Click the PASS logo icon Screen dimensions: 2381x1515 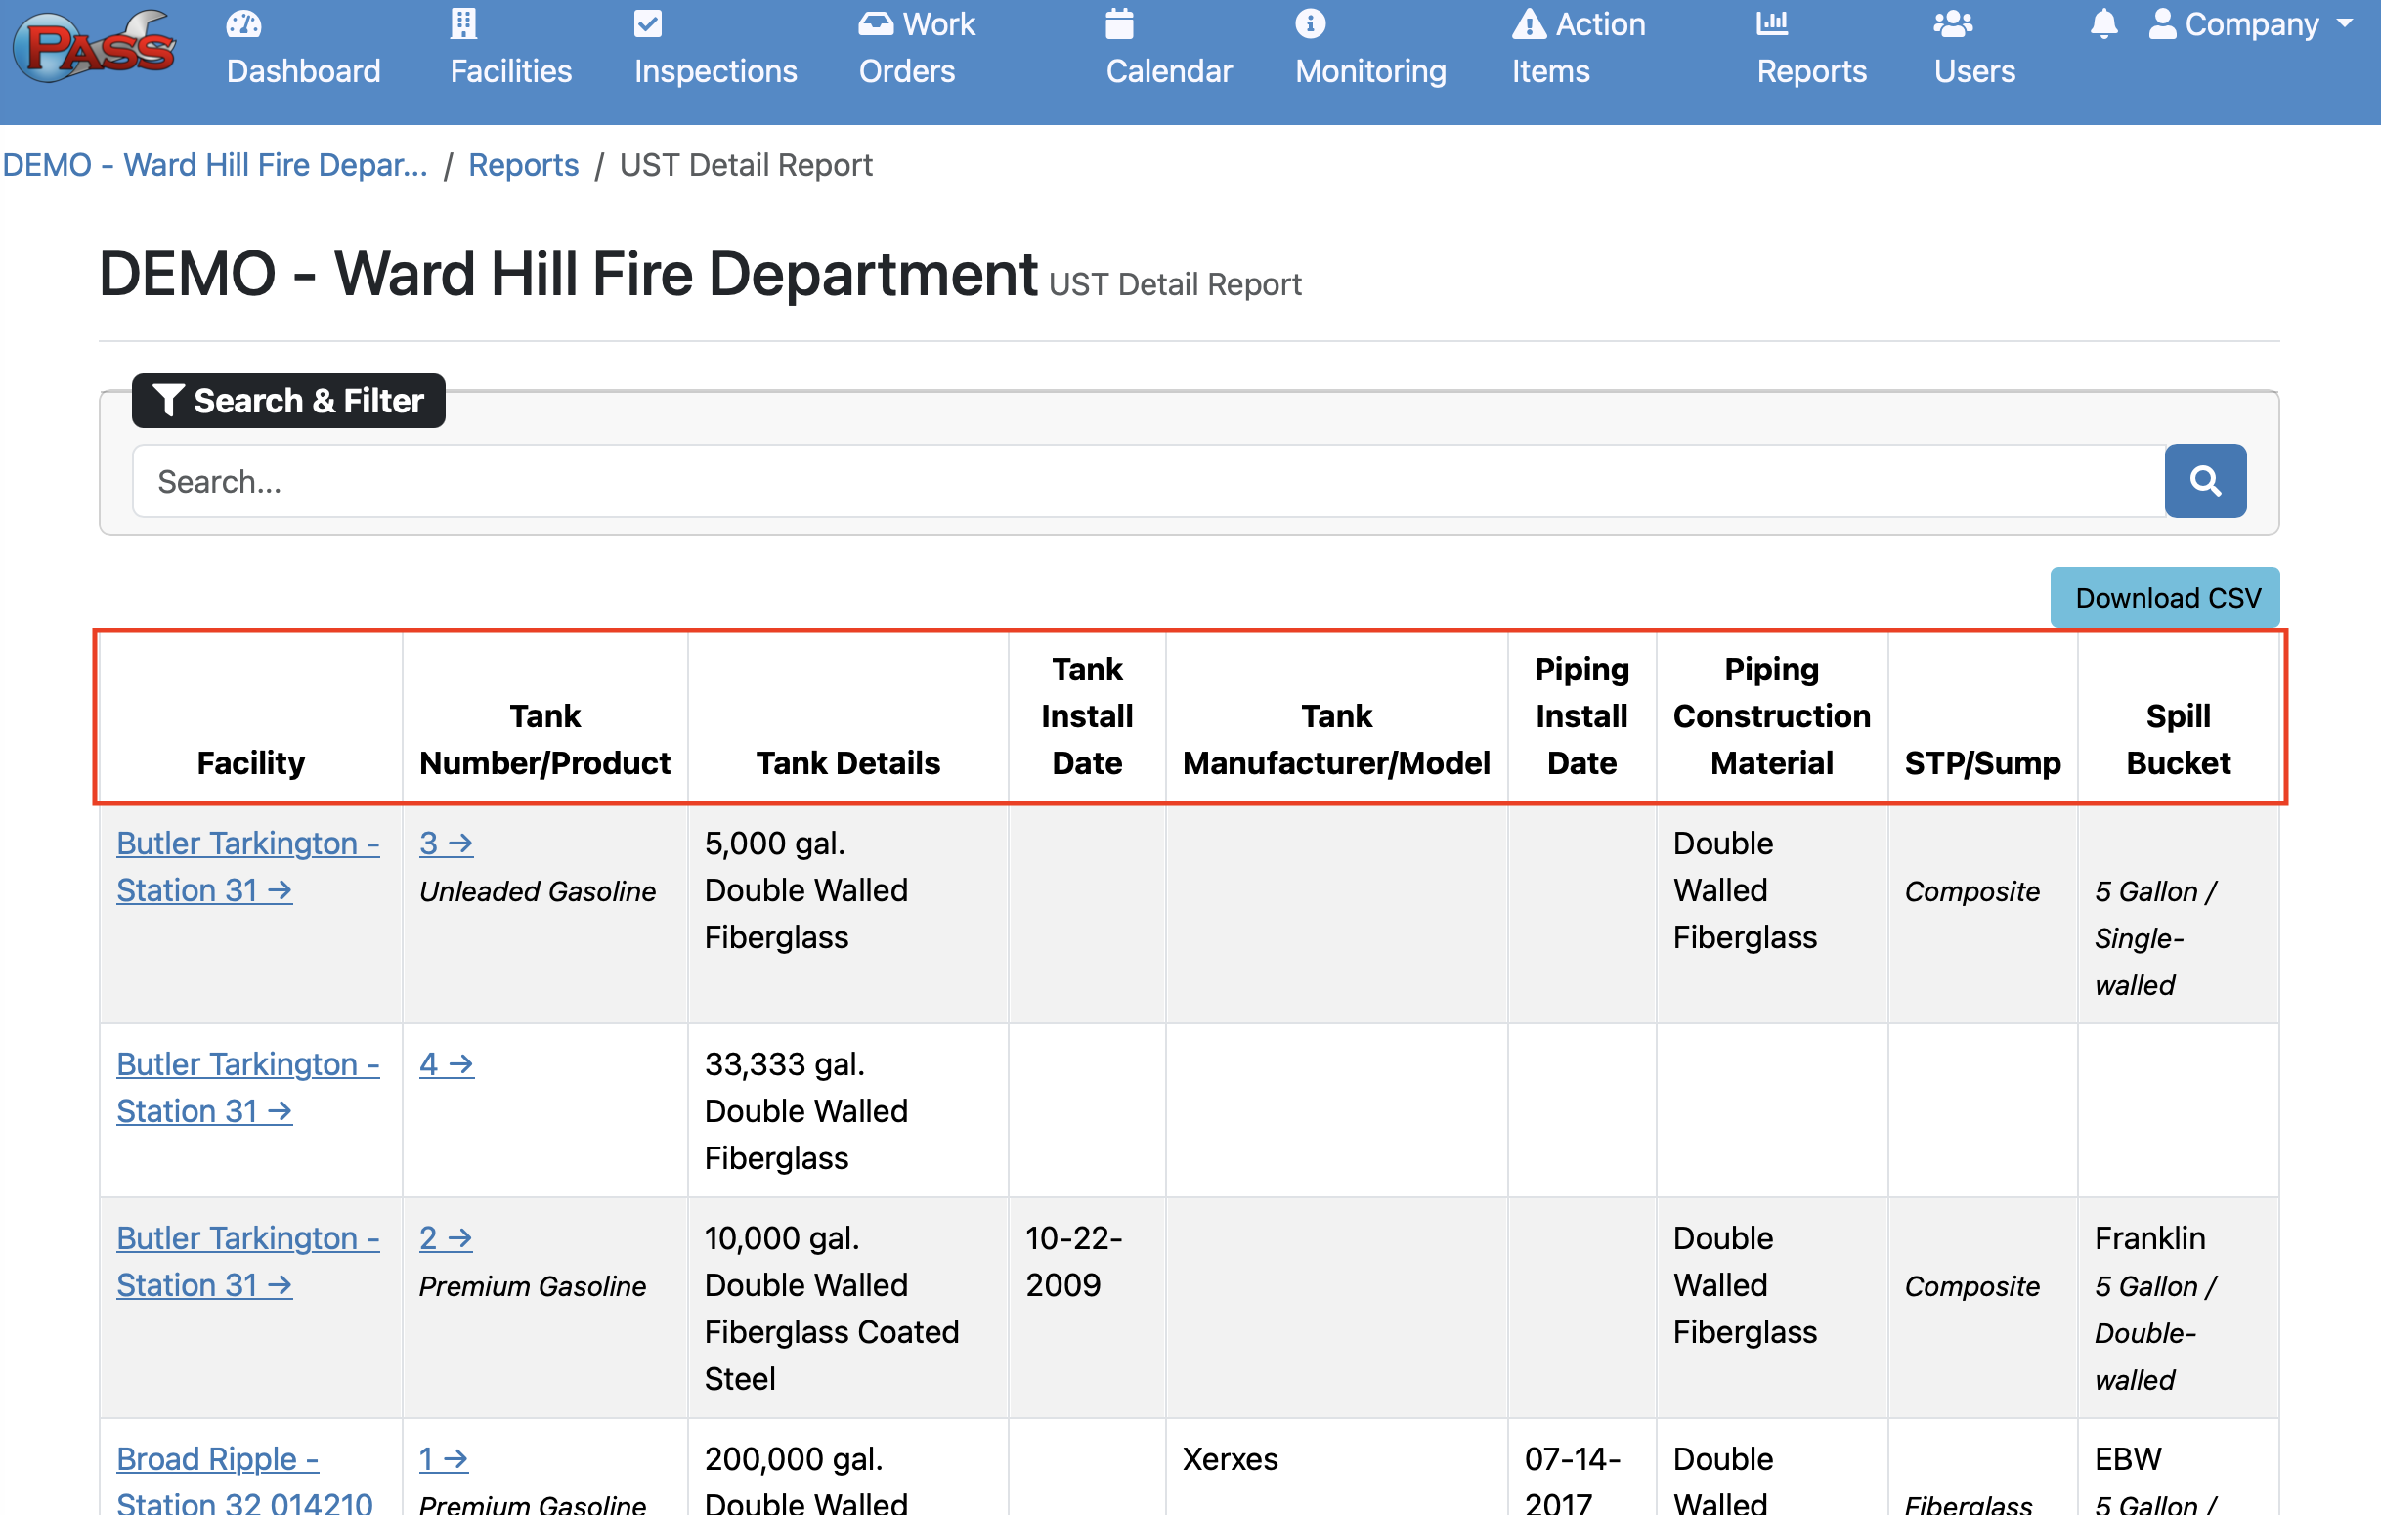95,46
